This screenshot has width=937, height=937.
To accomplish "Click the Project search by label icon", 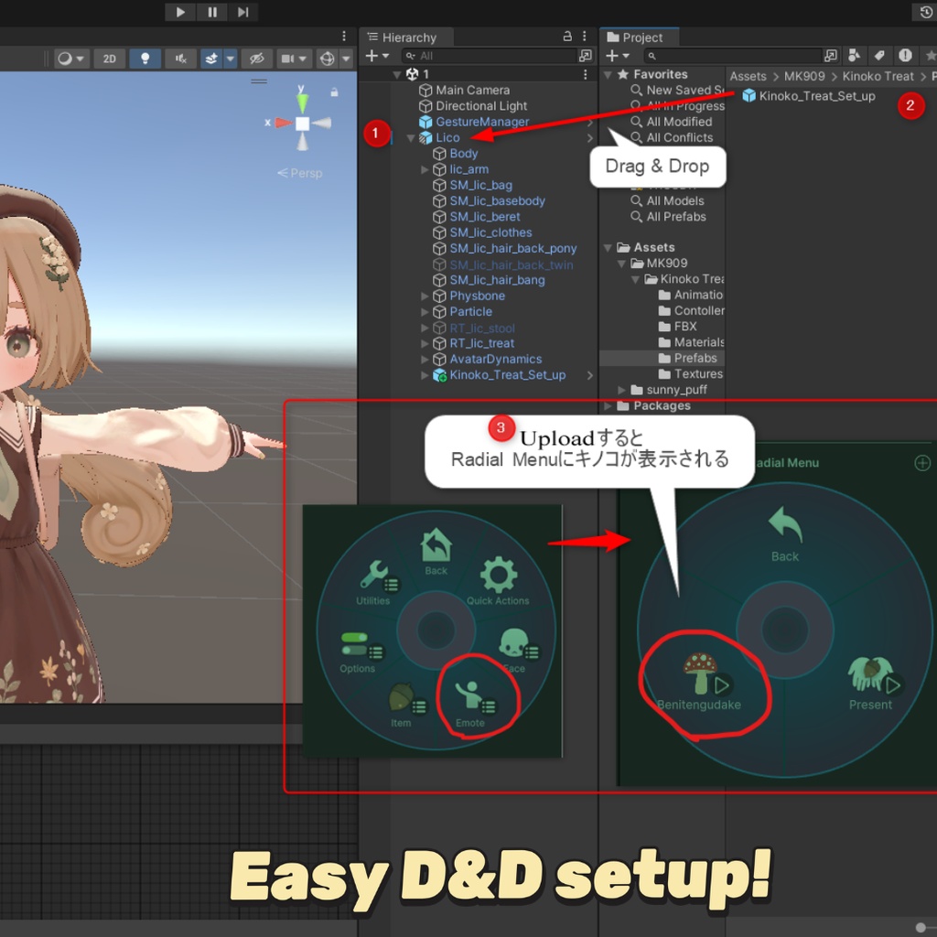I will [879, 56].
